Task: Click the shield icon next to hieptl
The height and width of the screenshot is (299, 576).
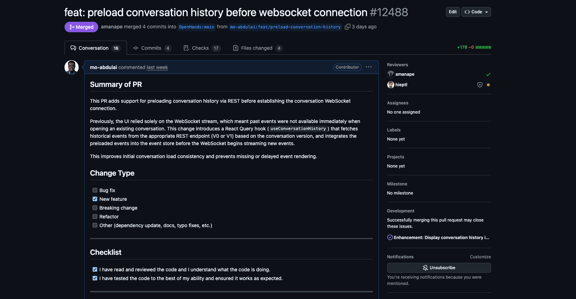Action: coord(480,85)
